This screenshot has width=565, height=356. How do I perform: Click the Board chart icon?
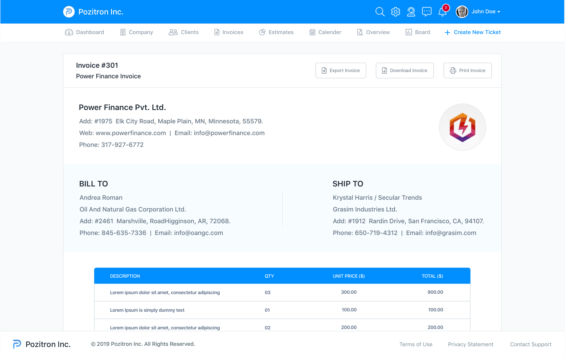pos(409,32)
